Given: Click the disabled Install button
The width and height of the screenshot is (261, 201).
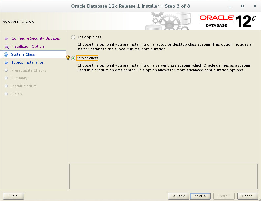Looking at the screenshot, I should pos(224,196).
